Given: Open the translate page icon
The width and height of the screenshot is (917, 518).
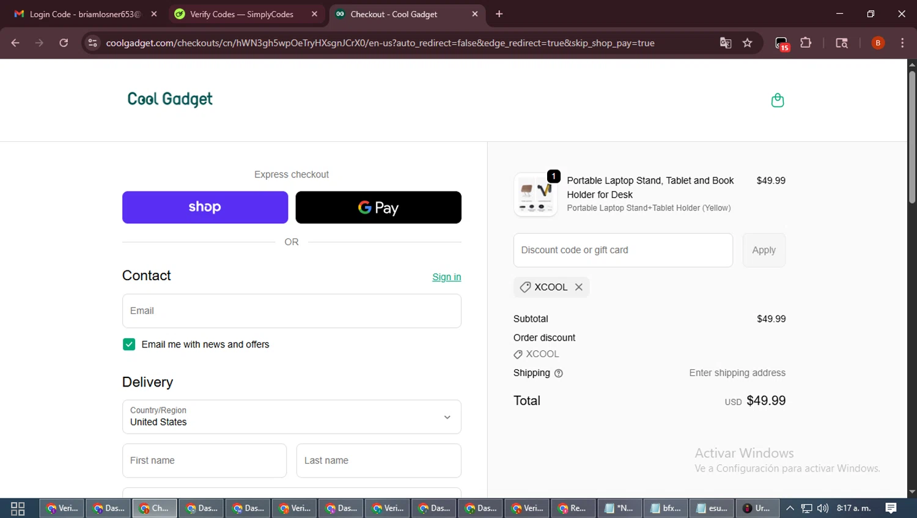Looking at the screenshot, I should point(726,43).
